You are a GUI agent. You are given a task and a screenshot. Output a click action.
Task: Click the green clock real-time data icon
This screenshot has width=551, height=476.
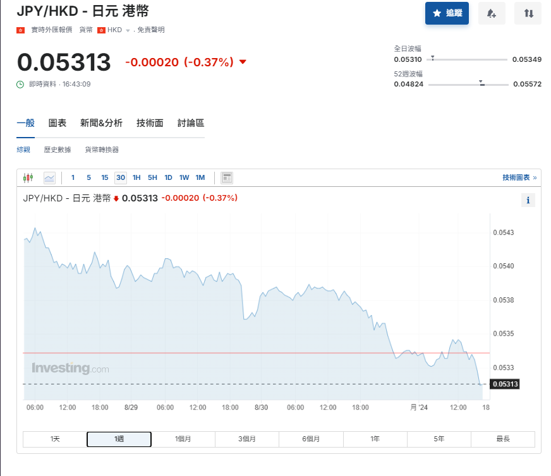coord(20,84)
